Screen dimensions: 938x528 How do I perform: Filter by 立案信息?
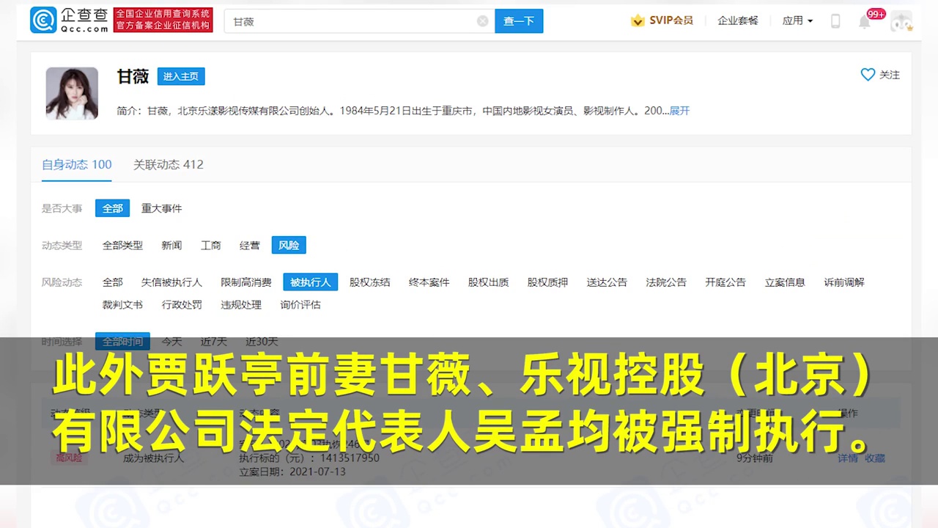click(x=786, y=282)
